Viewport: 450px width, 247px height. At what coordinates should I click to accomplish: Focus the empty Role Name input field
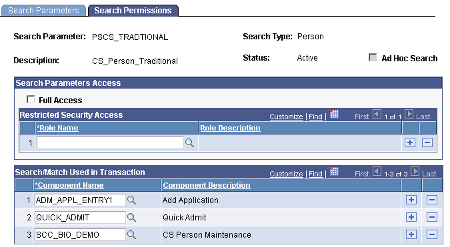[110, 142]
